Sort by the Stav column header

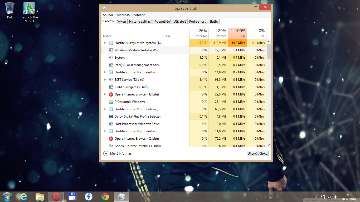click(176, 33)
